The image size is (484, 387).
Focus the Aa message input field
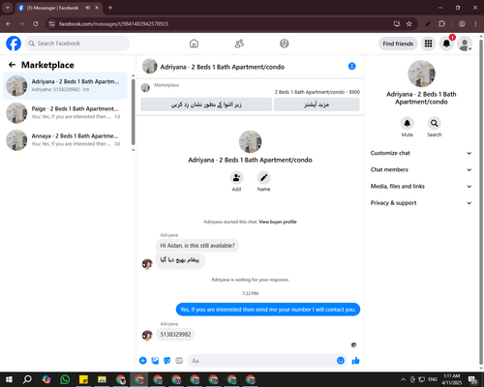[262, 361]
